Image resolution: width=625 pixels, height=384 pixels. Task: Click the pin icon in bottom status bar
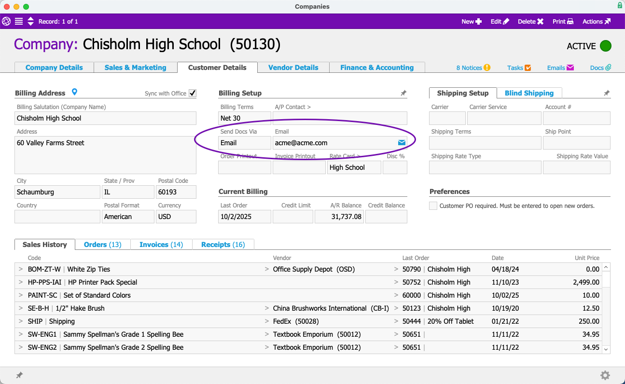[x=19, y=375]
